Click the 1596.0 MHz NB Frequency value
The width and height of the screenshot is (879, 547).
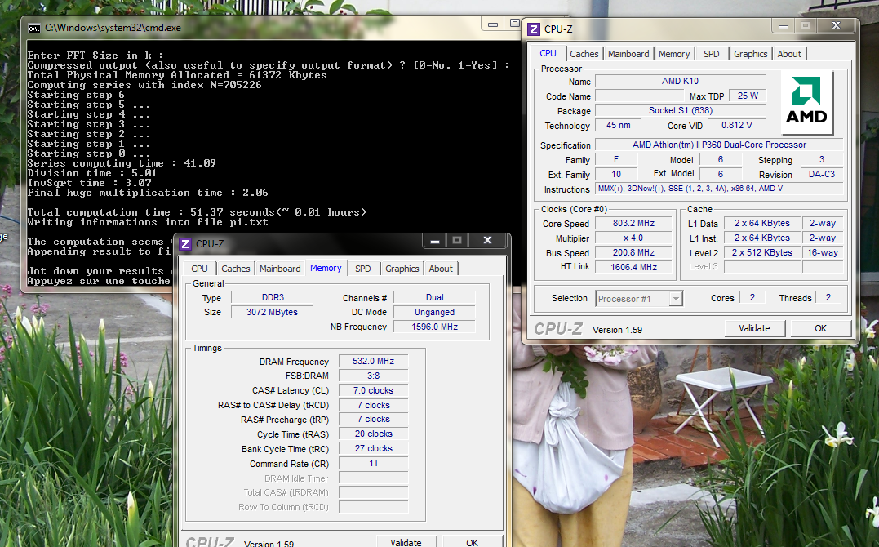tap(434, 327)
